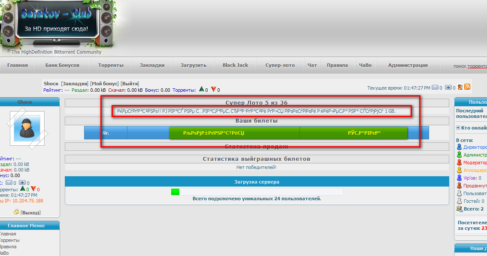This screenshot has width=487, height=256.
Task: Open the [Закладки] link in status bar
Action: point(75,84)
